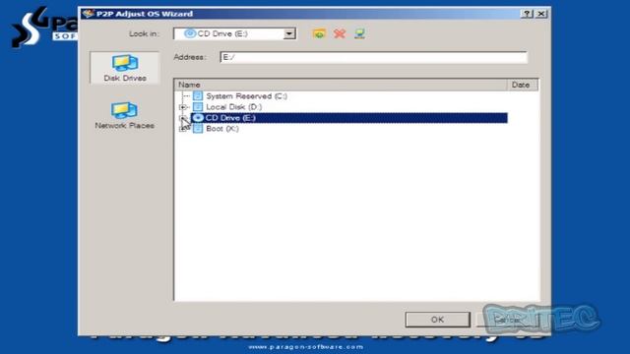Select the Boot (K:) entry
This screenshot has height=354, width=630.
[x=222, y=129]
